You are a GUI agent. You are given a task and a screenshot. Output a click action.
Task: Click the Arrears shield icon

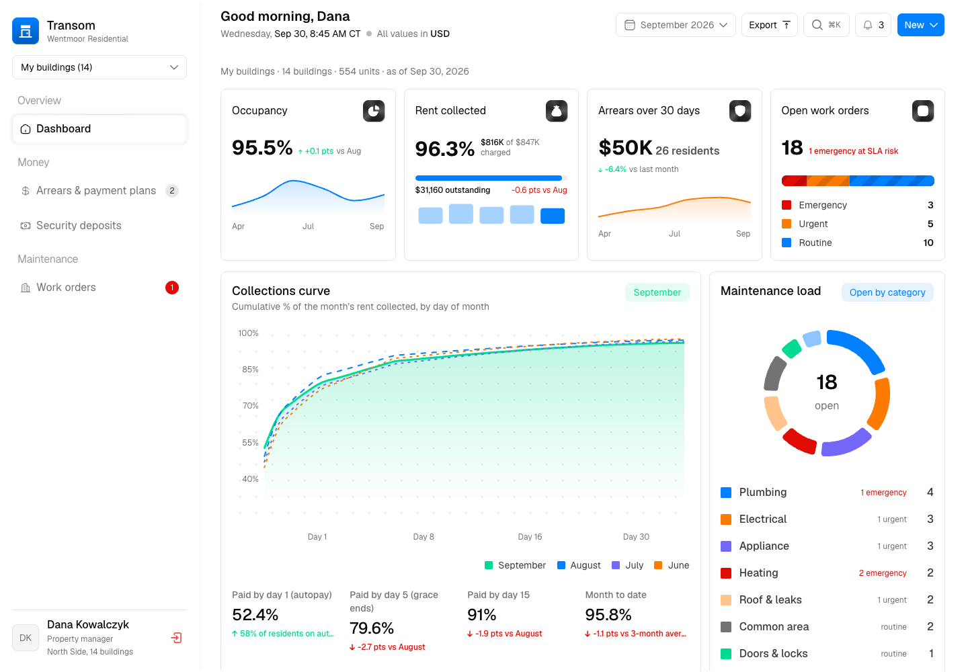(740, 111)
